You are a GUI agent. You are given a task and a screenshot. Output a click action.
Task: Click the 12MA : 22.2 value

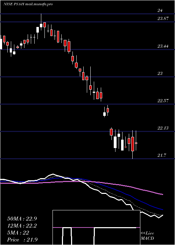(23, 226)
